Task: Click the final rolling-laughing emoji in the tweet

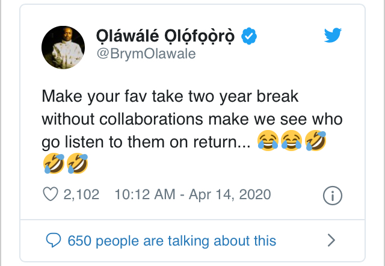Action: point(78,164)
